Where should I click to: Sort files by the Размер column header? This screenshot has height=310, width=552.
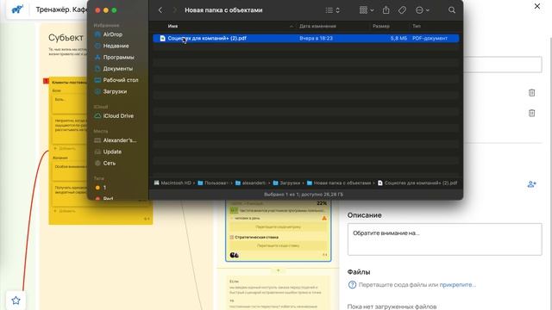tap(381, 26)
